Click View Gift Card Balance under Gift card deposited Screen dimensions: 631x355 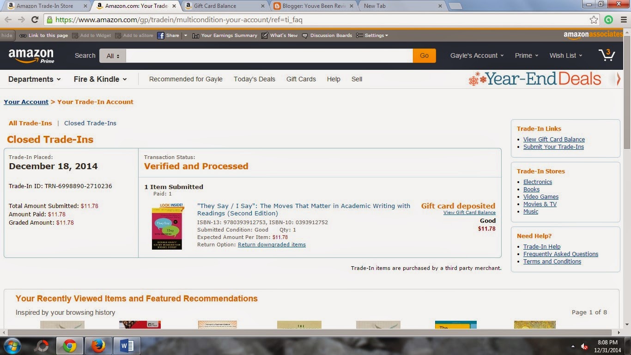(x=469, y=213)
